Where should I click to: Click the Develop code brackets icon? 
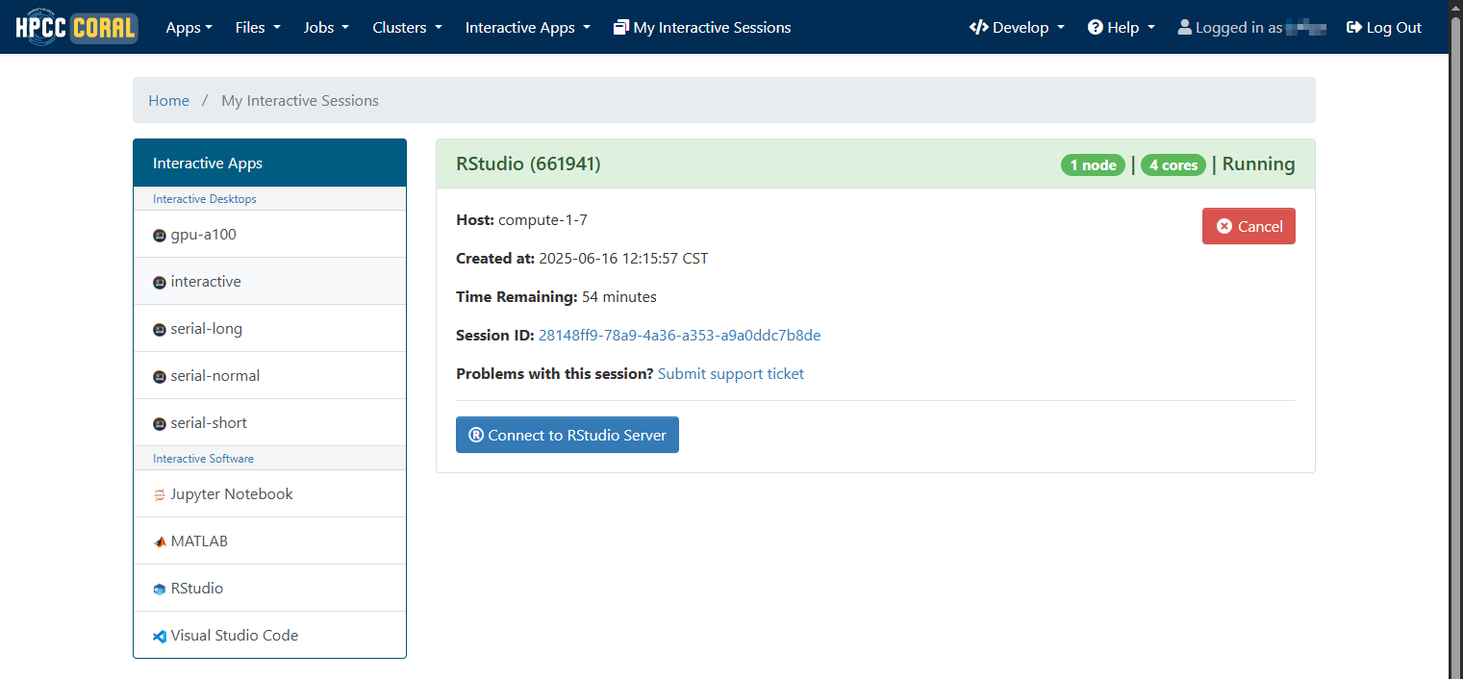click(x=979, y=28)
